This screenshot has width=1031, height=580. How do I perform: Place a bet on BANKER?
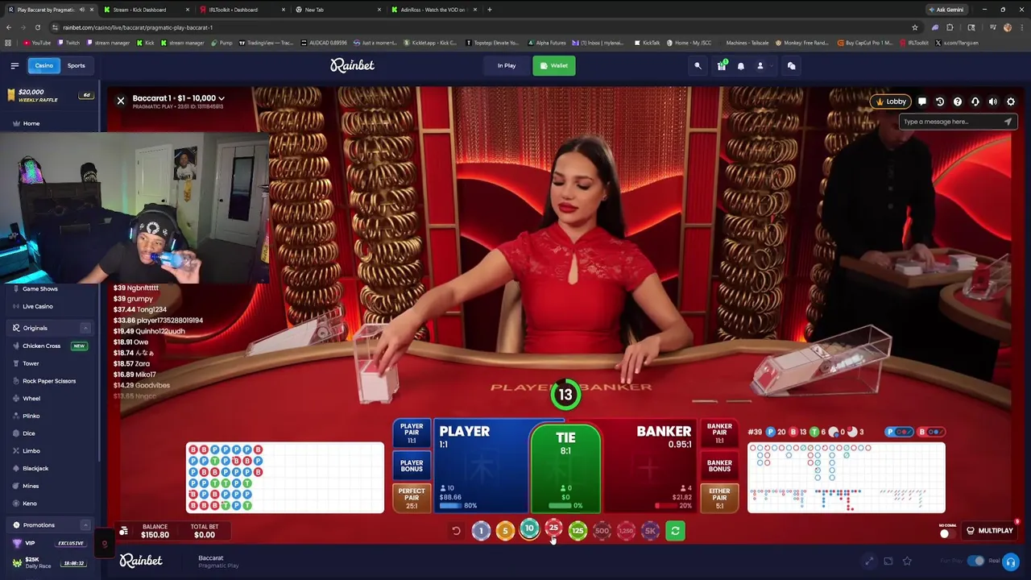click(x=650, y=466)
